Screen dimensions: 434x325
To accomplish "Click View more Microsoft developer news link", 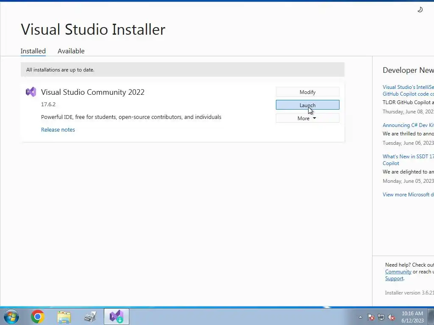I will [408, 195].
